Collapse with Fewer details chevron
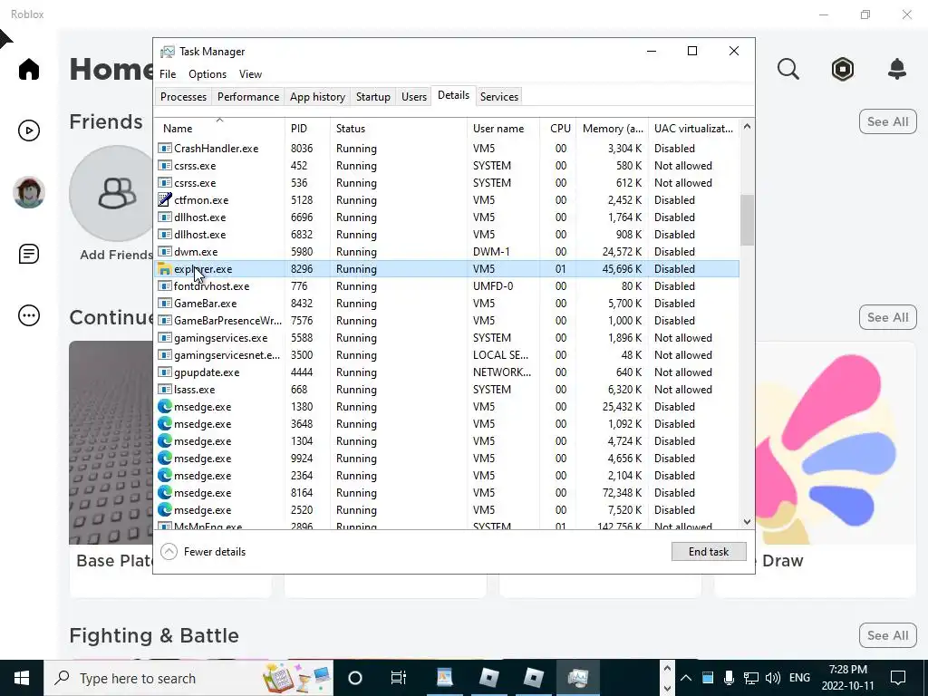Screen dimensions: 928x696 (x=169, y=552)
